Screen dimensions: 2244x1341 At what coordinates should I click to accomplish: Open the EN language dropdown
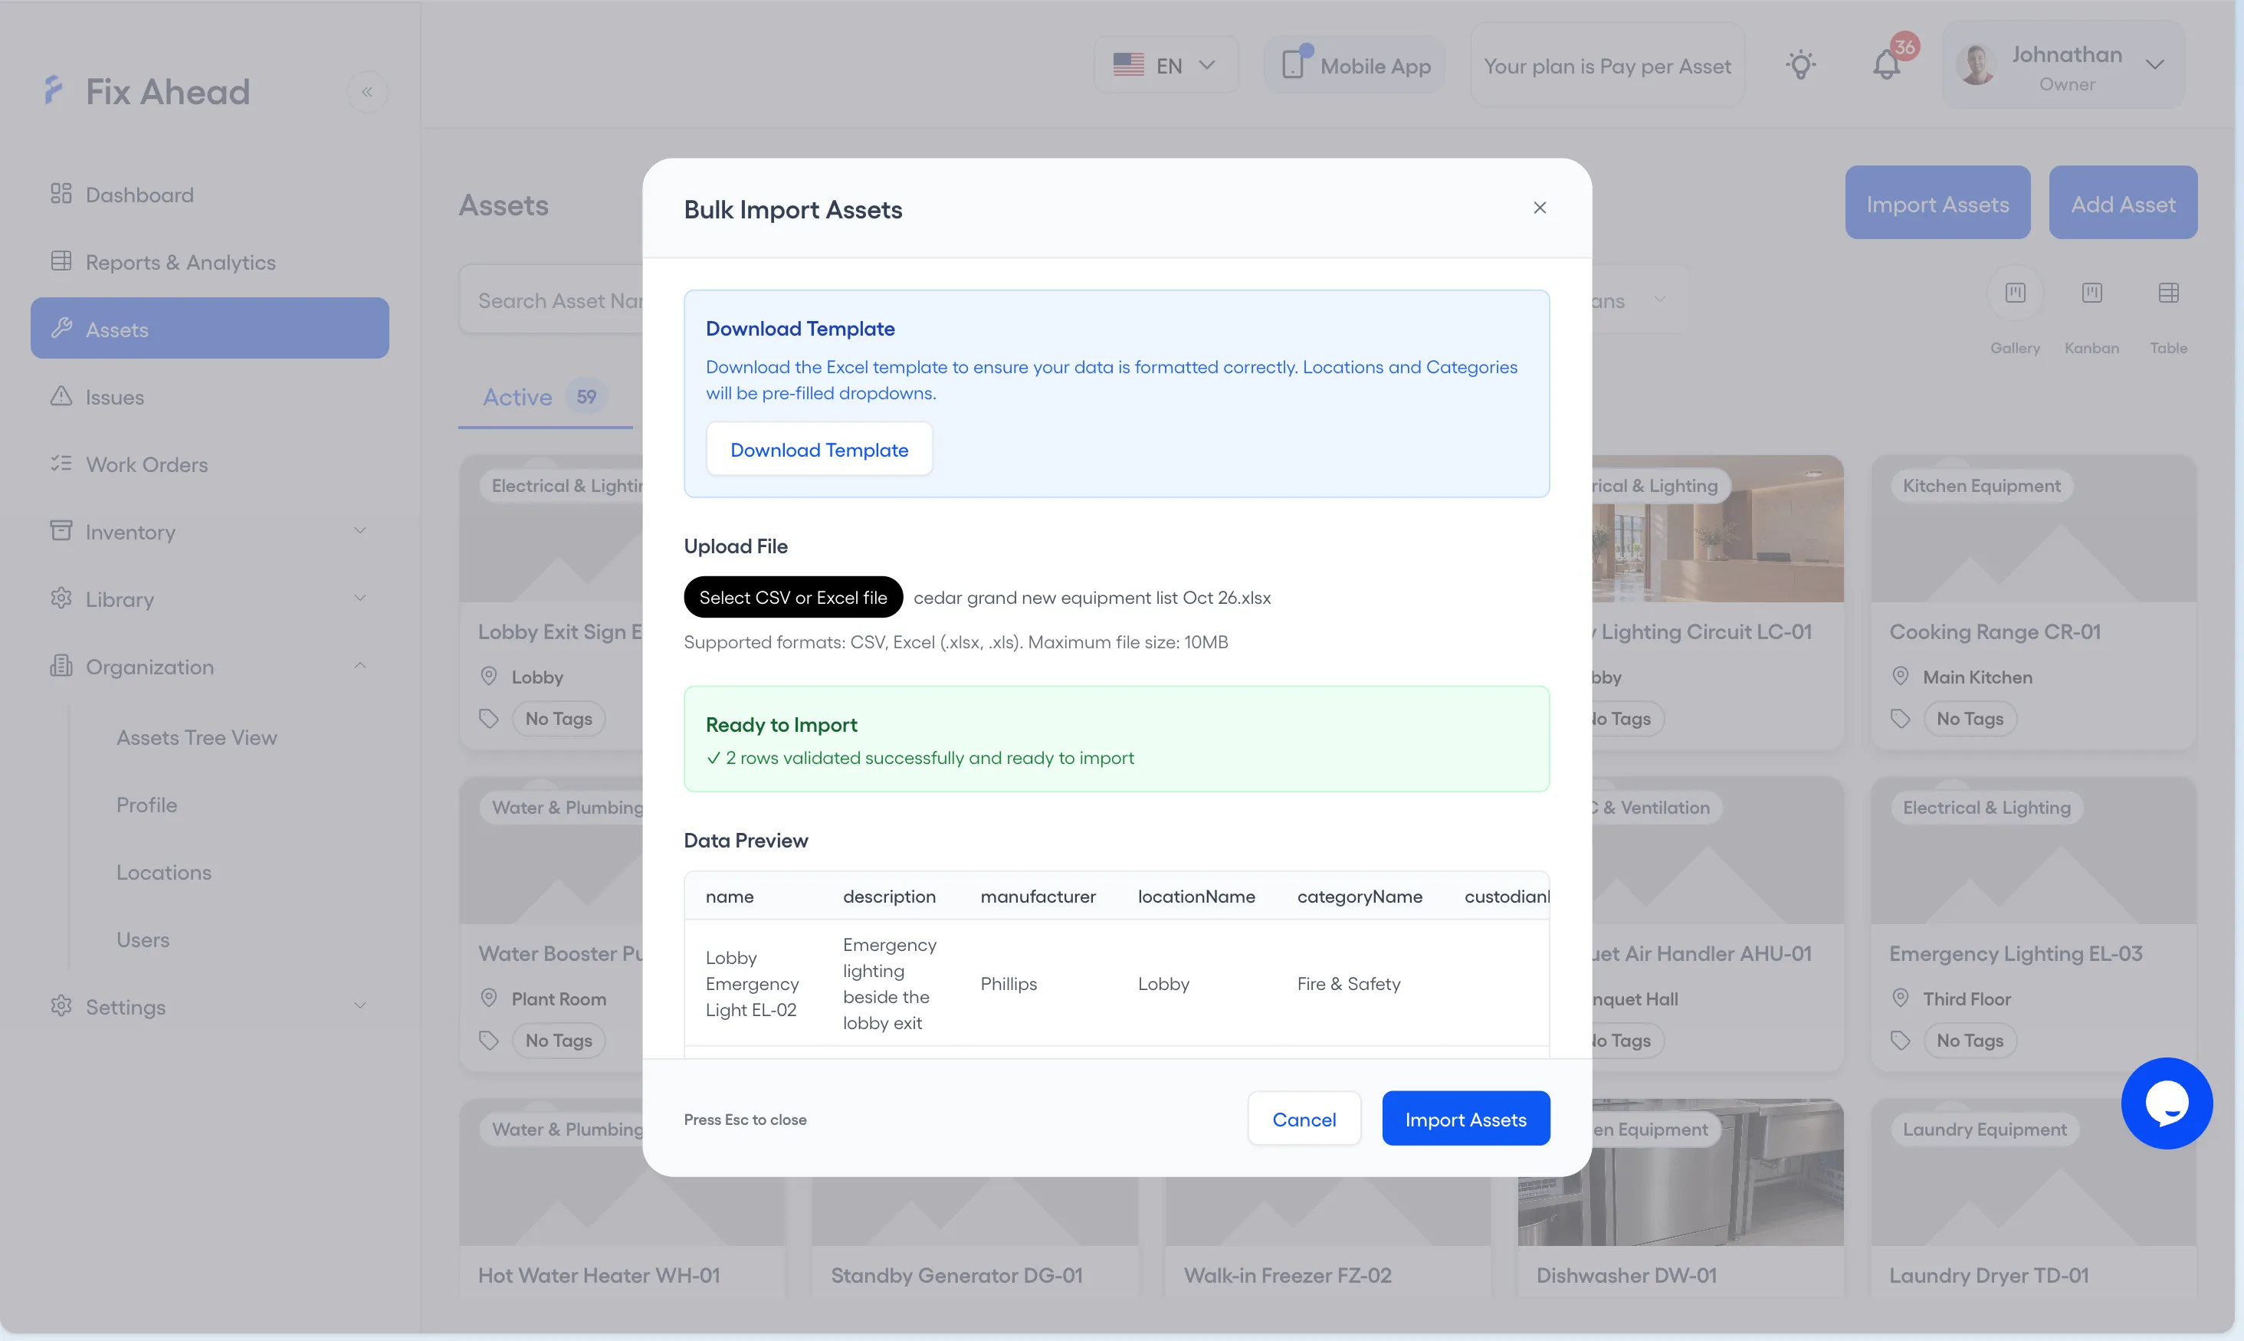coord(1165,65)
